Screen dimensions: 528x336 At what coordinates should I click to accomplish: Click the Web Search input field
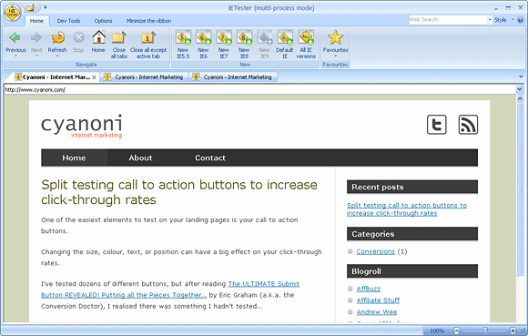tap(448, 20)
